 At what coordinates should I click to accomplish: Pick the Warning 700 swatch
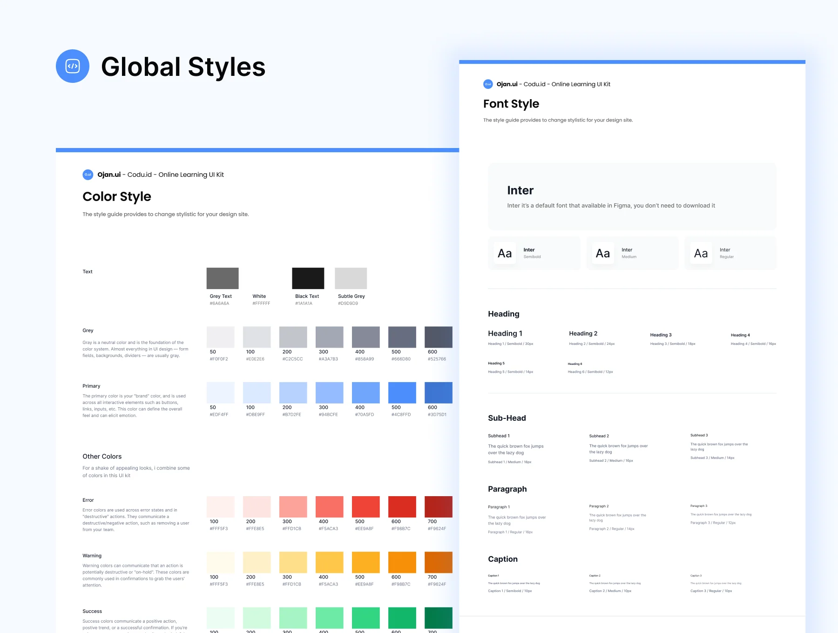tap(439, 562)
